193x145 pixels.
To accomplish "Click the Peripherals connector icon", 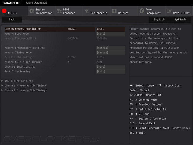I will [x=87, y=11].
